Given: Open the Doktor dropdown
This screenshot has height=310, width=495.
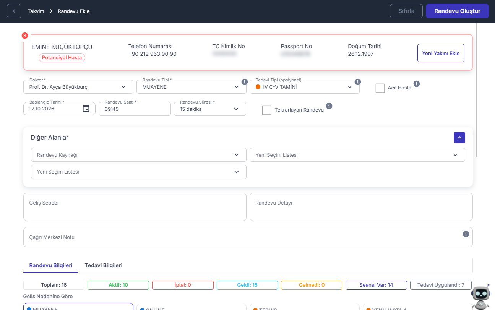Looking at the screenshot, I should pyautogui.click(x=78, y=87).
